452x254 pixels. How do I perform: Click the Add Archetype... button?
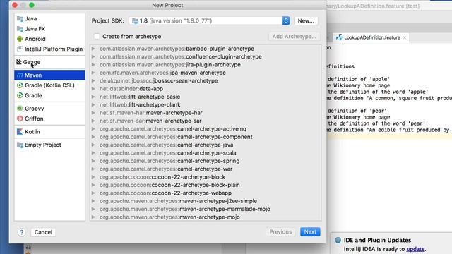click(x=295, y=36)
